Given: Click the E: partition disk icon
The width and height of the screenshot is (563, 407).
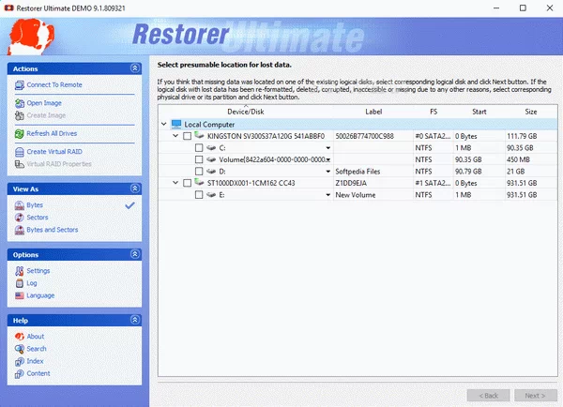Looking at the screenshot, I should (x=211, y=195).
